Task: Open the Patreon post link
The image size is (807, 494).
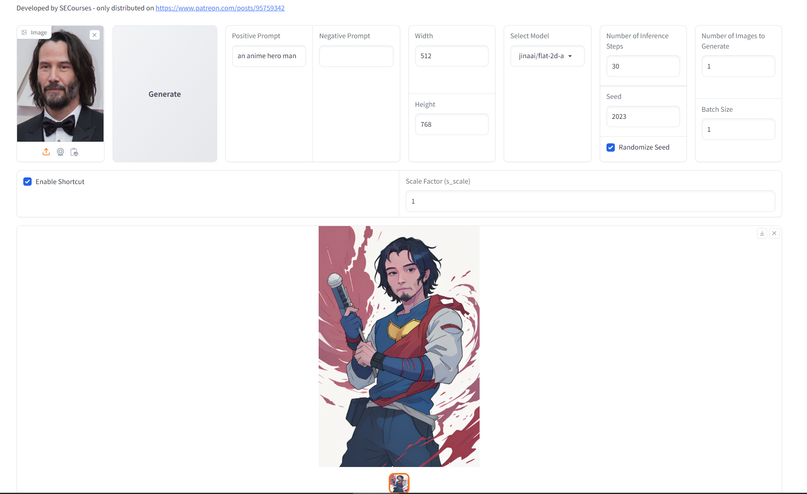Action: (220, 8)
